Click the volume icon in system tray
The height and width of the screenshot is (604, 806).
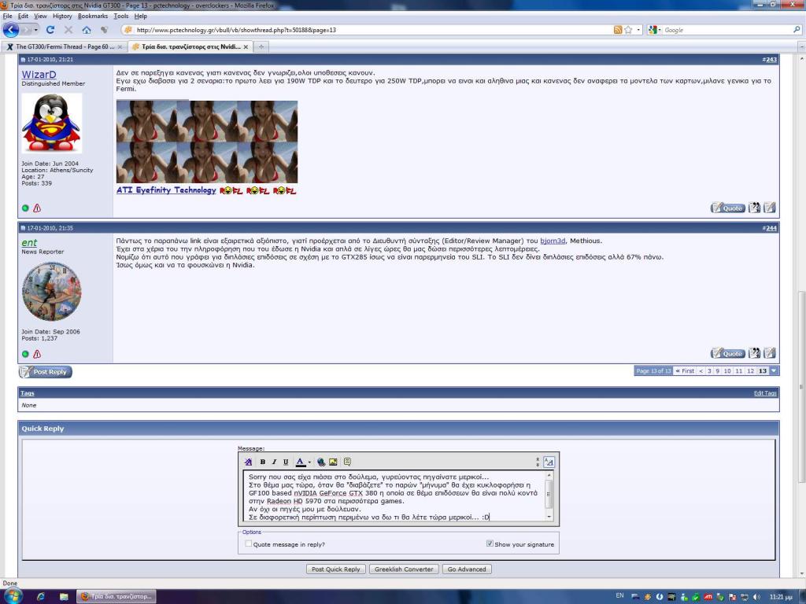(x=756, y=596)
